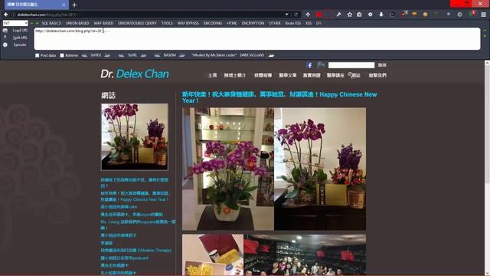
Task: Click the HackBar Execute play icon
Action: [x=5, y=44]
